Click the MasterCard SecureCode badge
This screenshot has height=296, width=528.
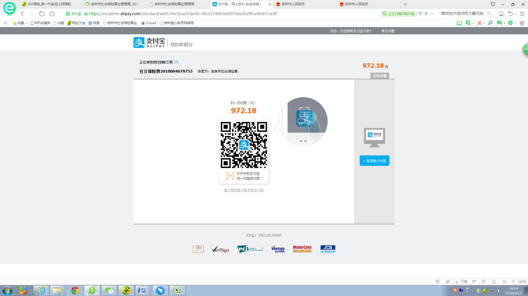pyautogui.click(x=302, y=249)
